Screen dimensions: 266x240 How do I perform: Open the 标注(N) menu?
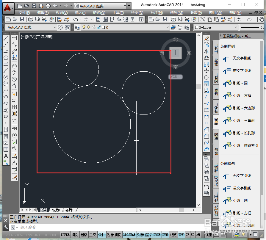click(x=157, y=13)
